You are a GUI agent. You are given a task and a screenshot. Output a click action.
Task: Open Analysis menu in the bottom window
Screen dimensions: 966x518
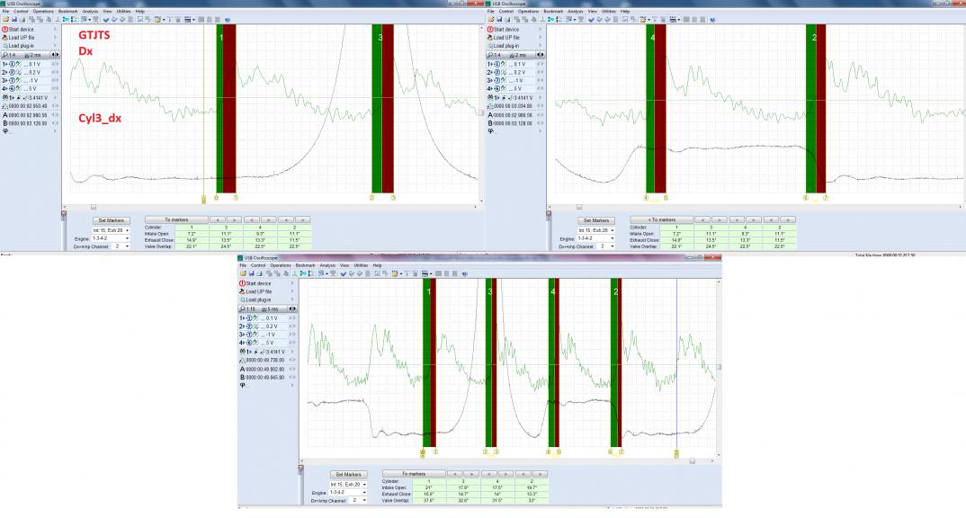click(x=326, y=265)
